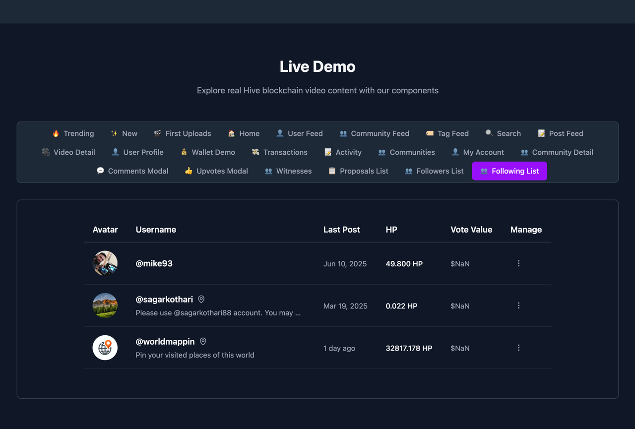635x429 pixels.
Task: Expand the three-dot menu for @worldmappin
Action: click(x=518, y=348)
